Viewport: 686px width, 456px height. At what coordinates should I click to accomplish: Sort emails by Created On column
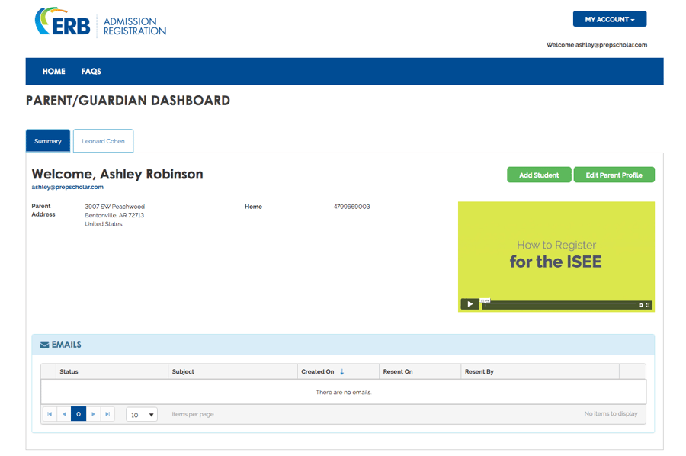coord(318,371)
